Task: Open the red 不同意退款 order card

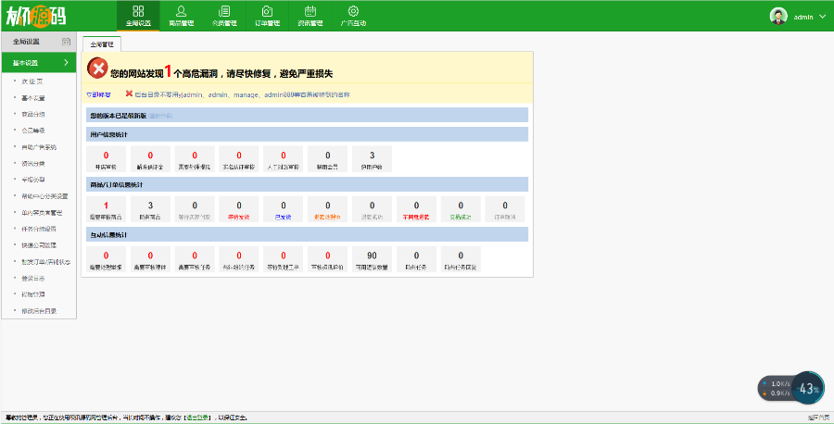Action: [x=416, y=209]
